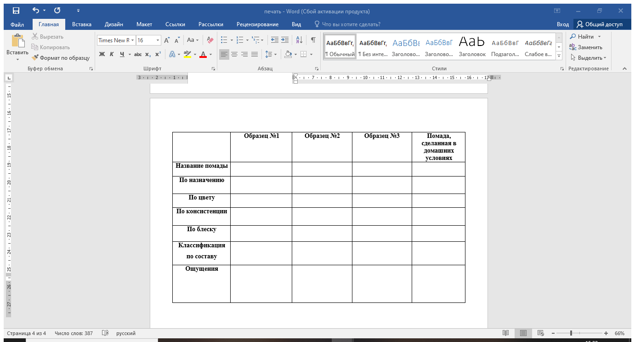Viewport: 635px width, 342px height.
Task: Center-align the text
Action: click(234, 54)
